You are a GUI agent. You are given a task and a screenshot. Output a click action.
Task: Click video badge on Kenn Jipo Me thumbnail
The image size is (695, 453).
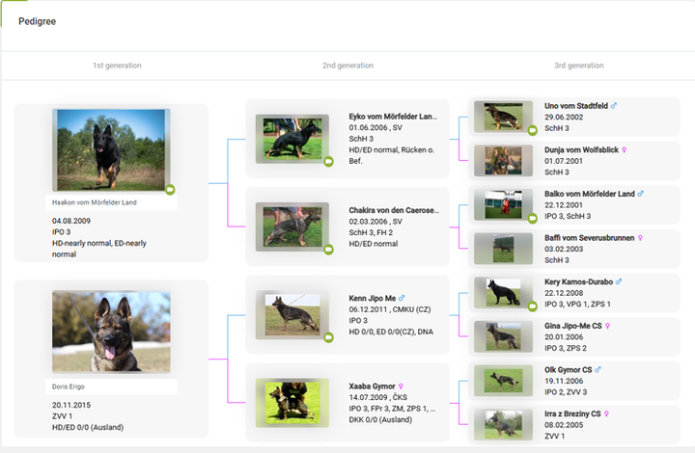pyautogui.click(x=328, y=337)
